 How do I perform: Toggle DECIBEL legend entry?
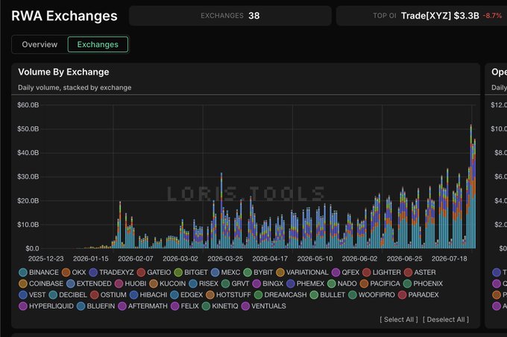68,295
